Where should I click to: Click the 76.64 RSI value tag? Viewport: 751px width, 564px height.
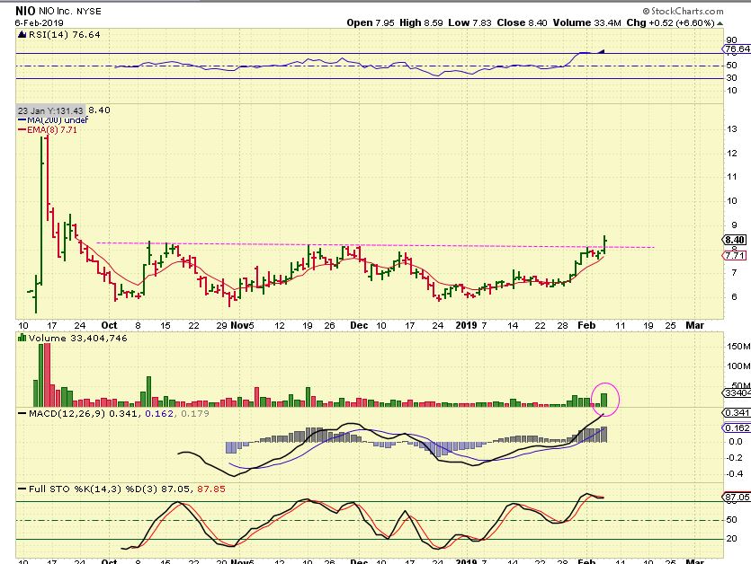[x=737, y=49]
